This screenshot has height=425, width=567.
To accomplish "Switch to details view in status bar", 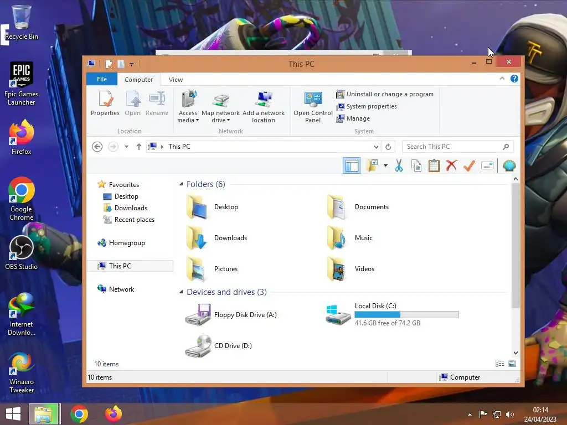I will click(x=499, y=364).
